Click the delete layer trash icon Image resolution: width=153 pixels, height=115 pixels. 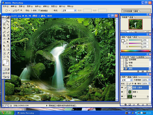point(147,105)
